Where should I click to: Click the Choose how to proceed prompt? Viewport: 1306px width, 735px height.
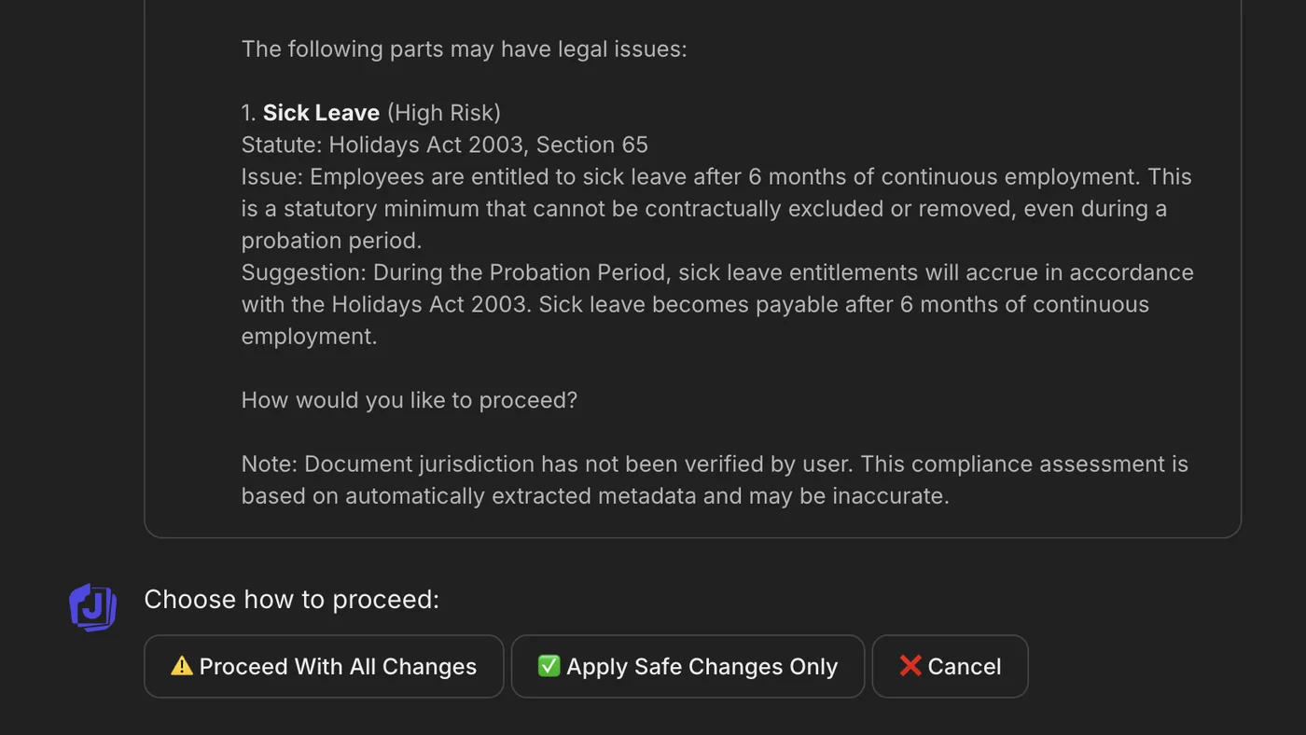click(292, 599)
